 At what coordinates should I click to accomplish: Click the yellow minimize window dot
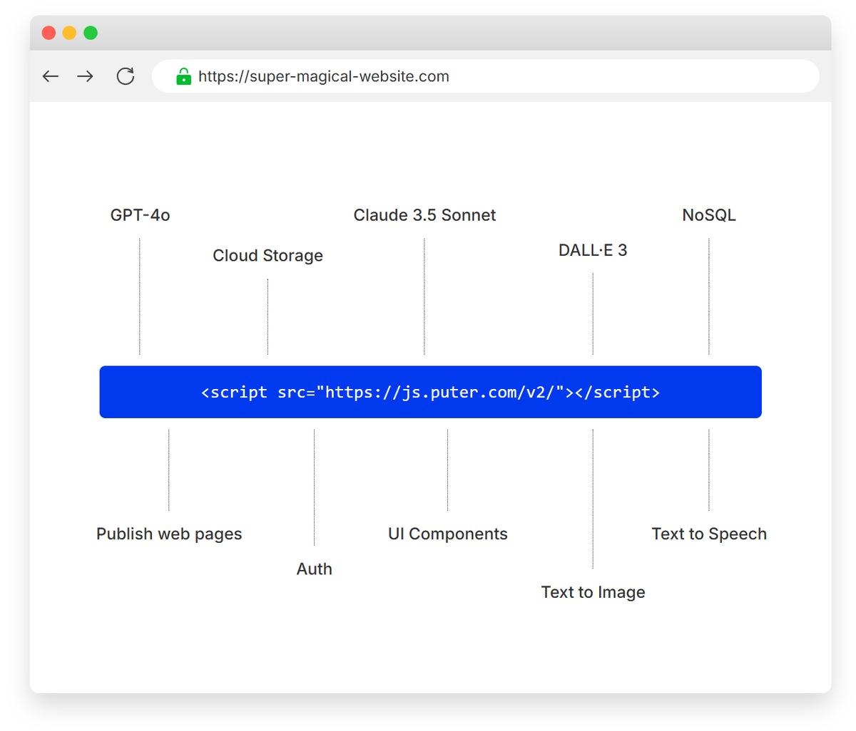click(69, 33)
